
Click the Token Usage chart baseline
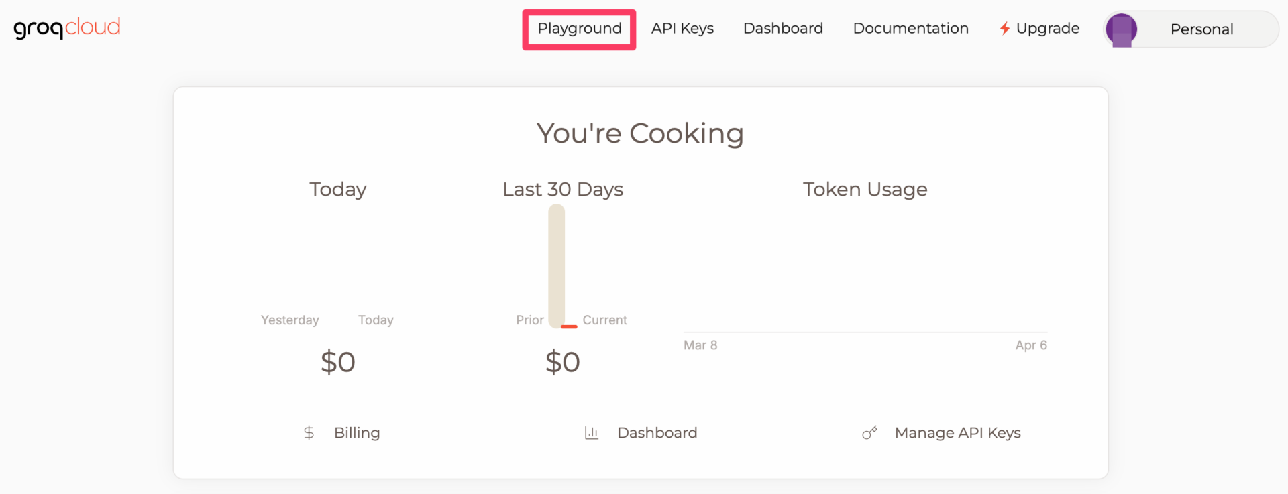[x=865, y=332]
